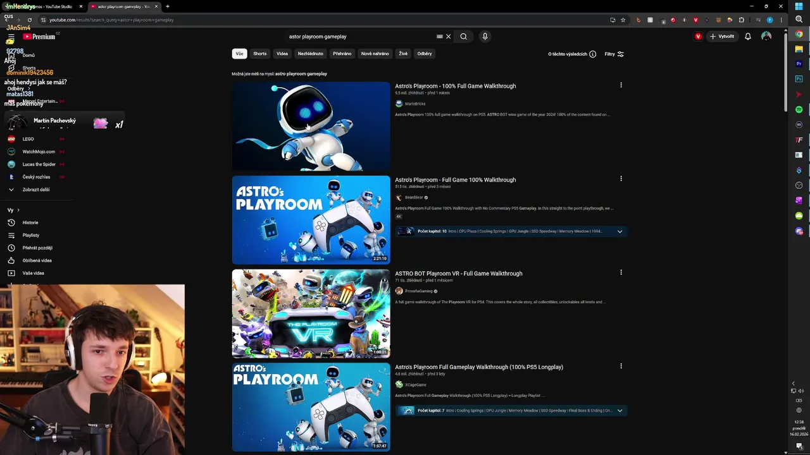Open more options for Full Game 100% Walkthrough
This screenshot has height=455, width=810.
tap(621, 179)
